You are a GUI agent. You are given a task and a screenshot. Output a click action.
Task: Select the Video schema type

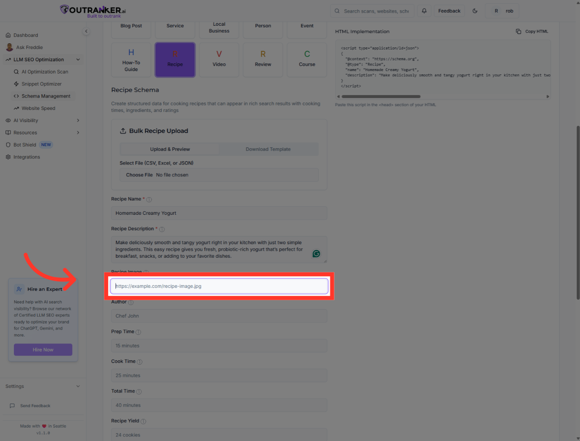coord(219,60)
